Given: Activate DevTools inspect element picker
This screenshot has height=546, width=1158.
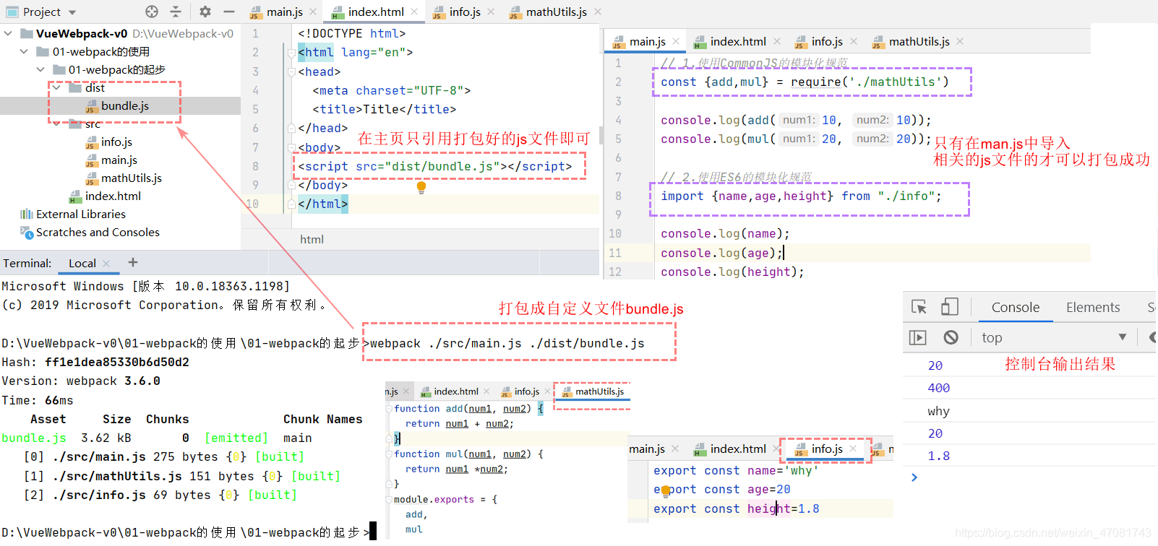Looking at the screenshot, I should pos(919,307).
